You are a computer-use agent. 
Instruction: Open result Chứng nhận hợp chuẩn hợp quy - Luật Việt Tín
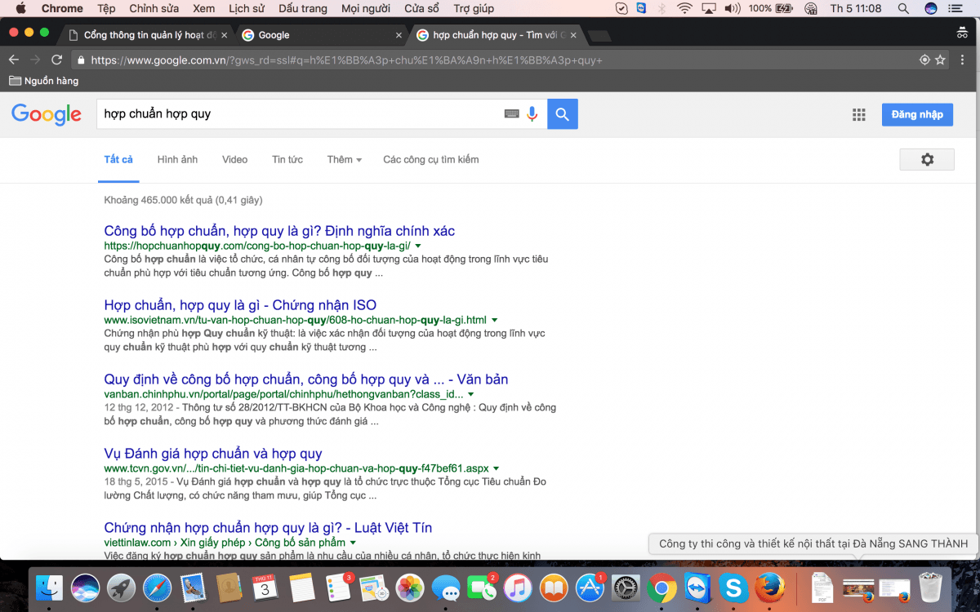(268, 528)
